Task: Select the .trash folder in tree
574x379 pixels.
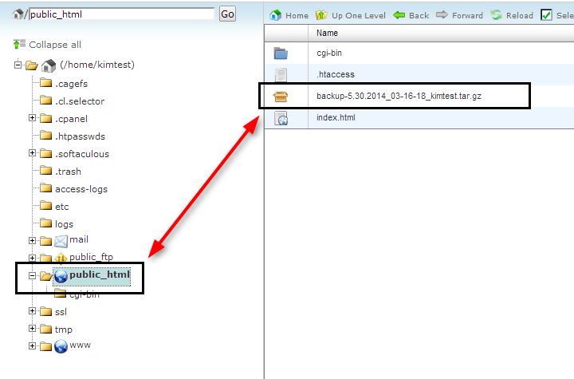Action: 68,172
